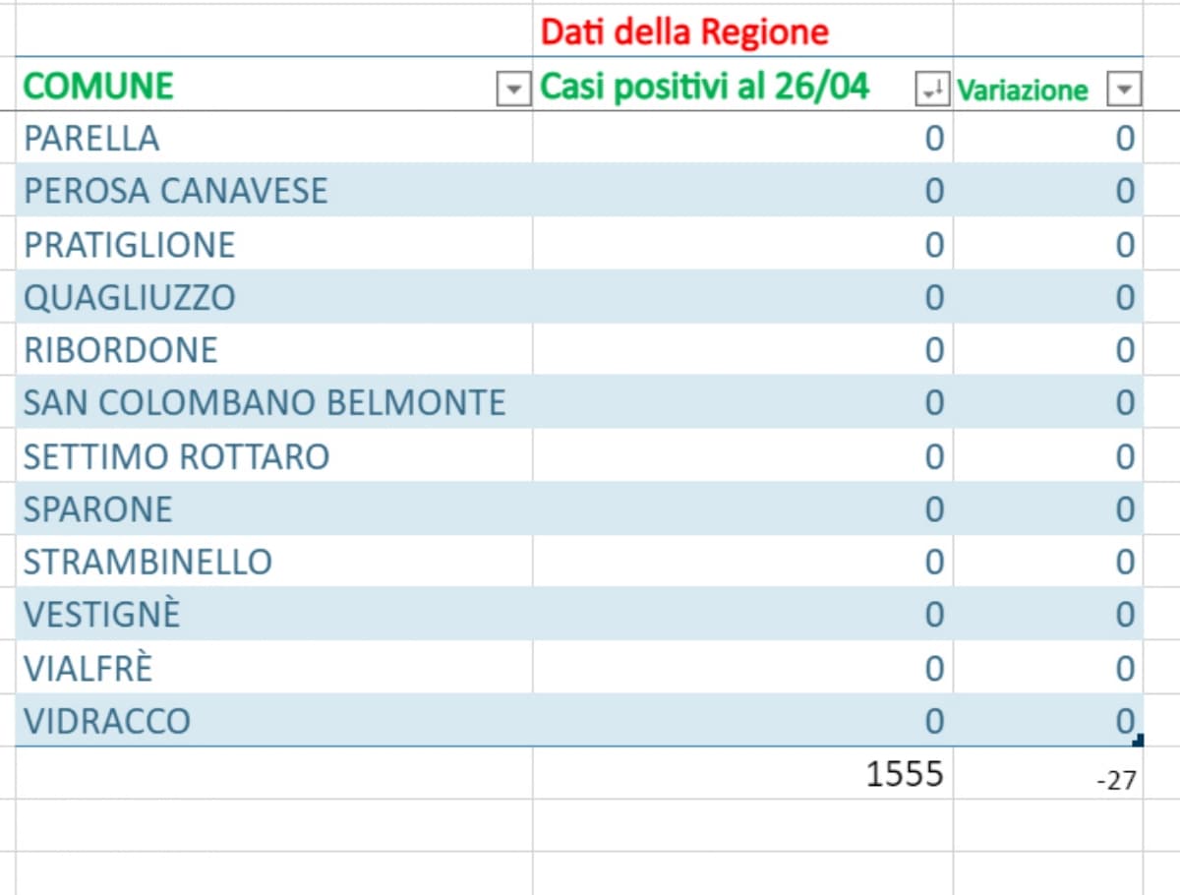Screen dimensions: 1180x895
Task: Select the STRAMBINELLO cell
Action: (147, 563)
